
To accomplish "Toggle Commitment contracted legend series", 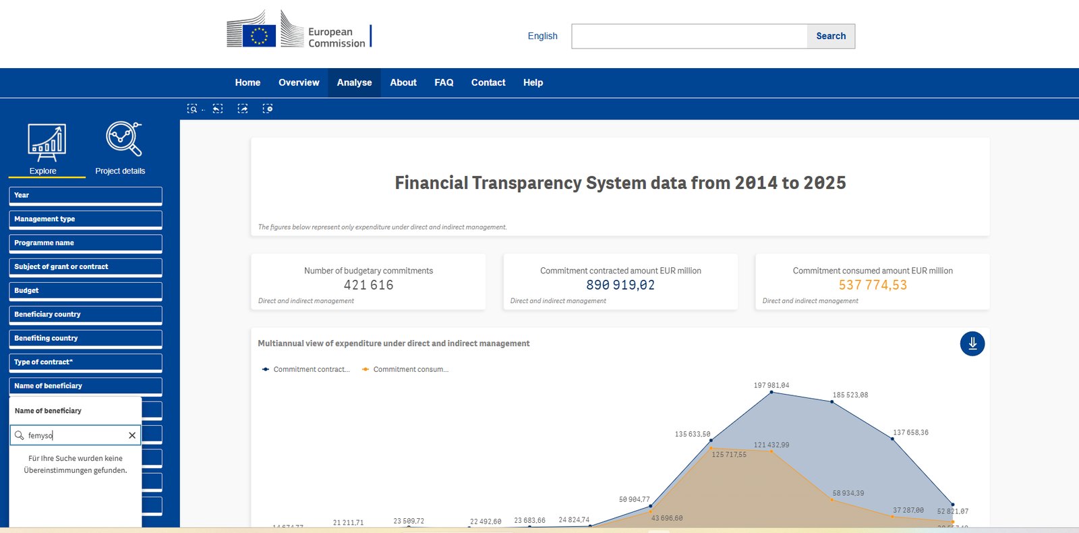I will 305,369.
